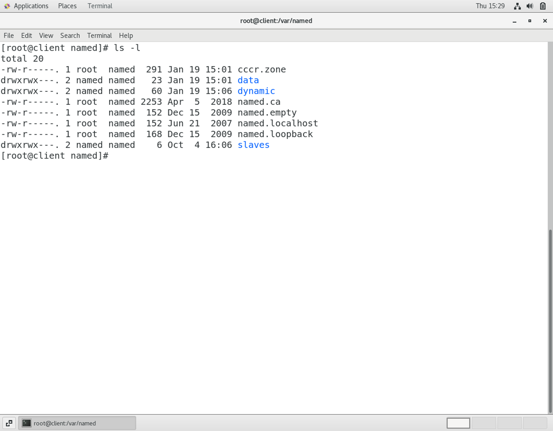Click the terminal vertical scrollbar handle
The image size is (553, 431).
[x=550, y=321]
